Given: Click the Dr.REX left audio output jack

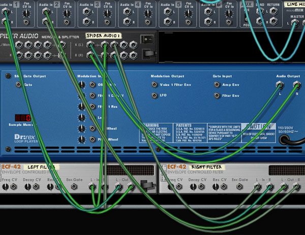Looking at the screenshot, I should (x=279, y=85).
